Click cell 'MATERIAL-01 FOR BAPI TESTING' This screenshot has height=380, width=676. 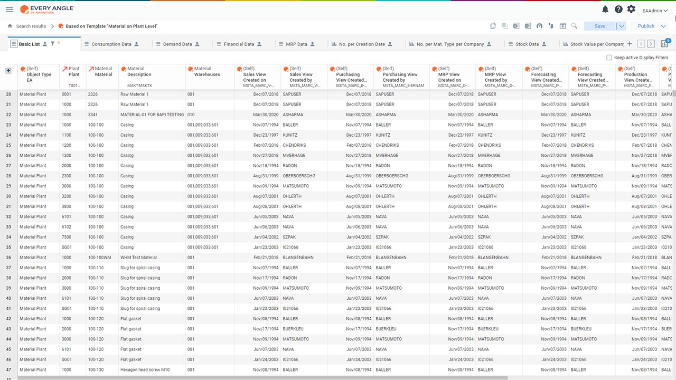(x=152, y=115)
